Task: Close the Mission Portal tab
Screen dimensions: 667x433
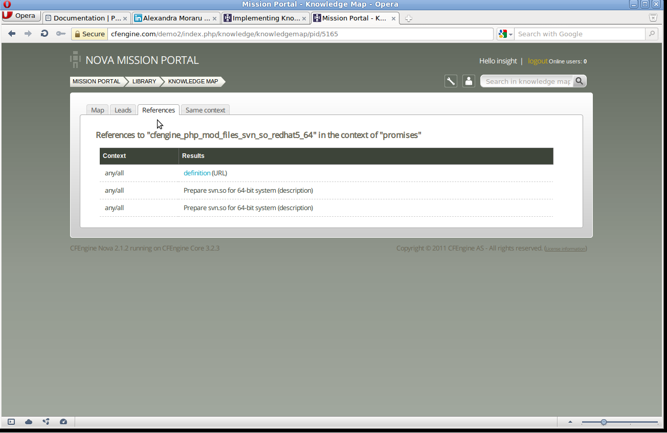Action: pyautogui.click(x=393, y=18)
